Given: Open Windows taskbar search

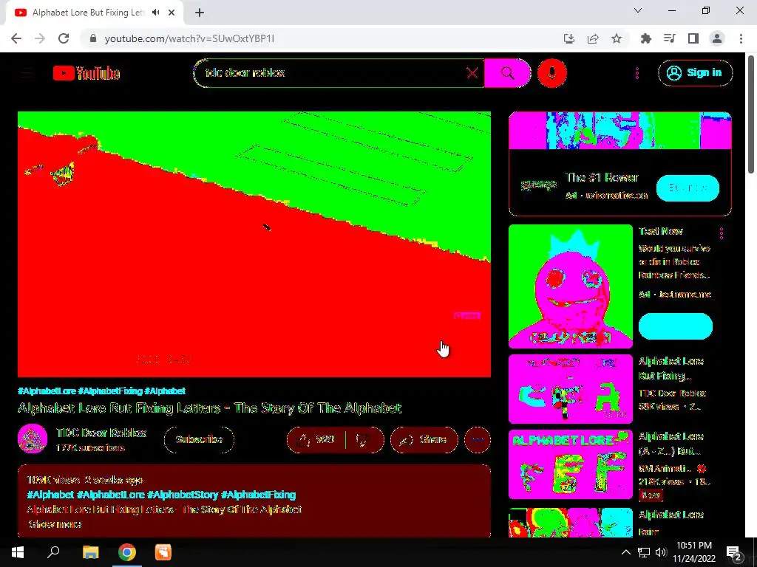Looking at the screenshot, I should pyautogui.click(x=53, y=552).
